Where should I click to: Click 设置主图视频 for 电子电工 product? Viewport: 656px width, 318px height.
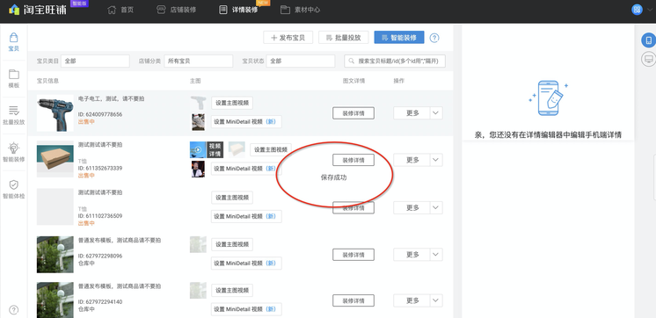point(232,103)
